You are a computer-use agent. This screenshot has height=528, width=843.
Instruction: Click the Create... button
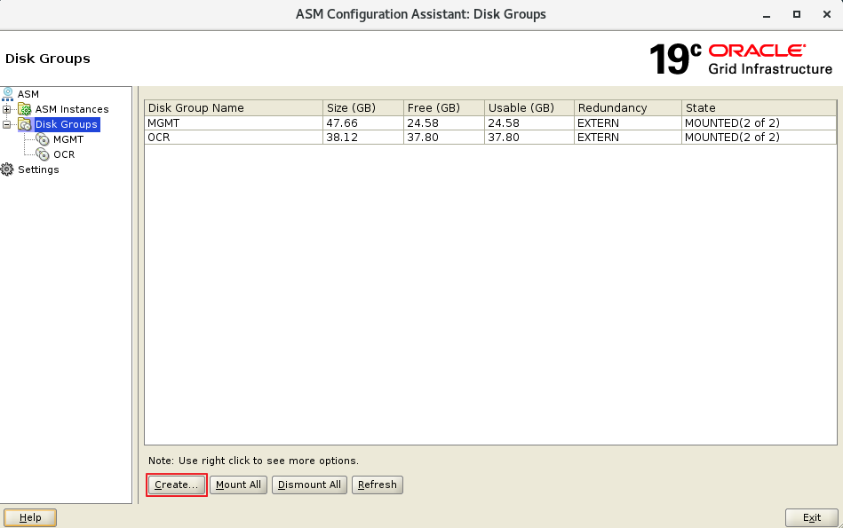click(177, 485)
